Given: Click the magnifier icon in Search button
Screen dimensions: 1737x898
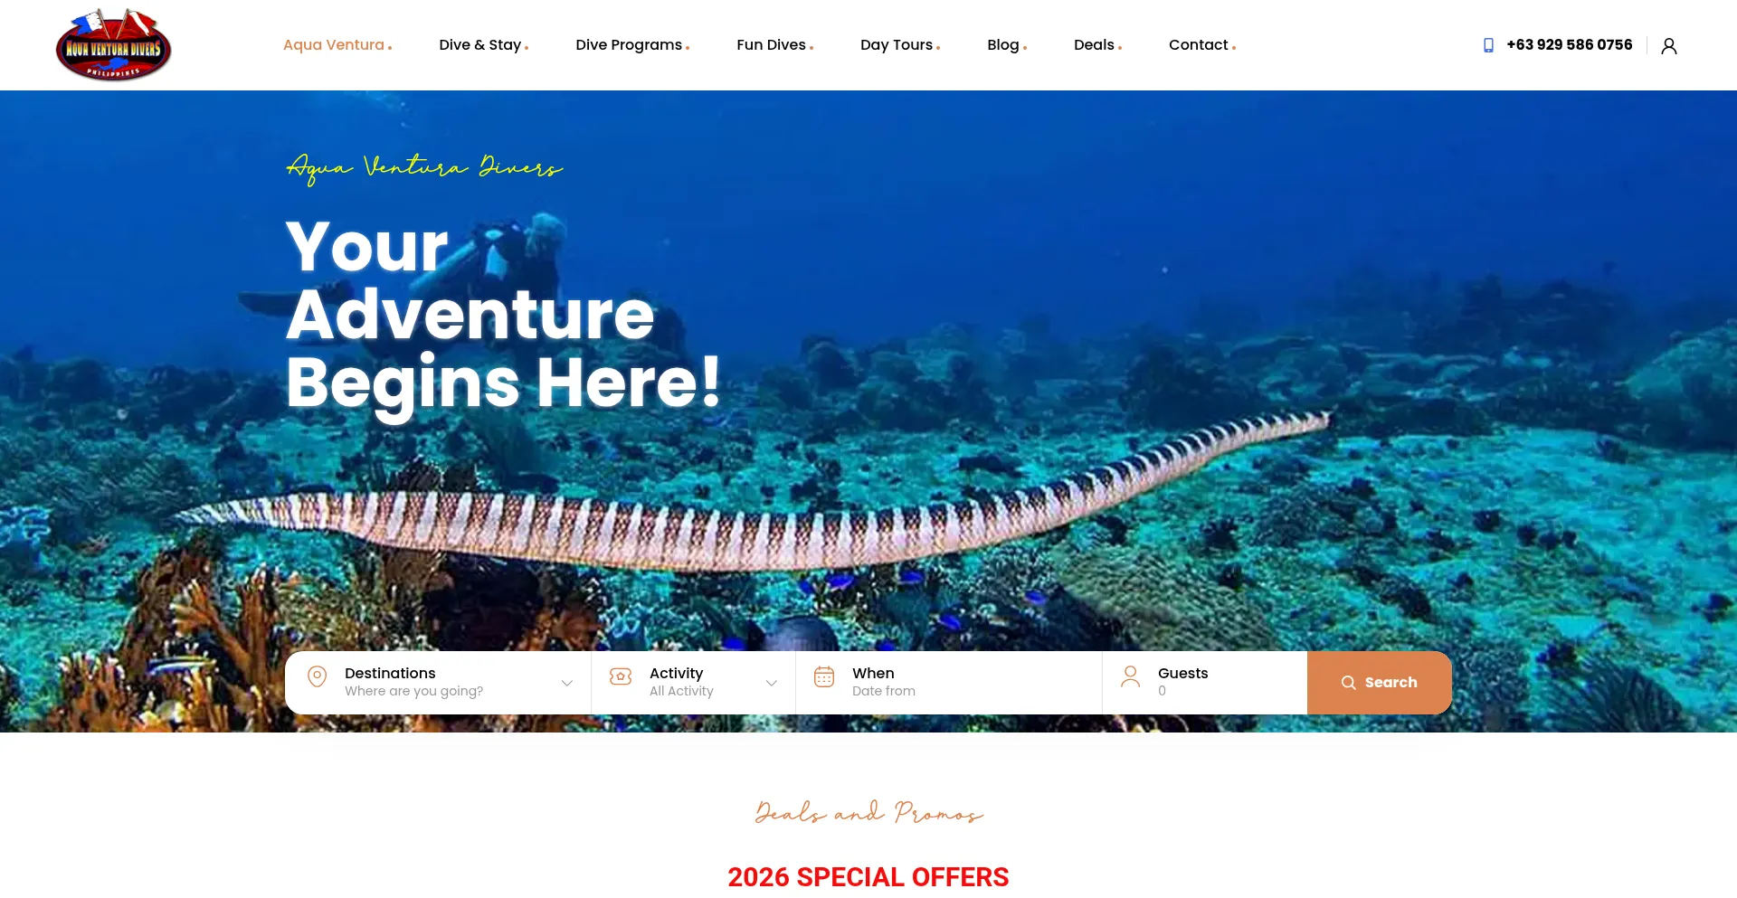Looking at the screenshot, I should click(1348, 683).
